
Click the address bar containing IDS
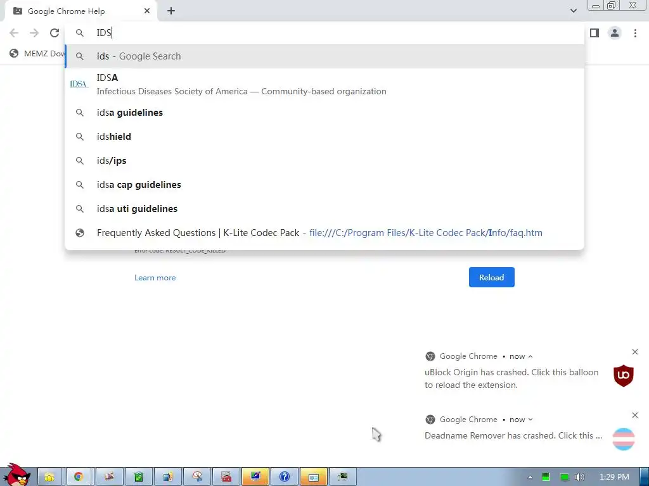coord(324,33)
